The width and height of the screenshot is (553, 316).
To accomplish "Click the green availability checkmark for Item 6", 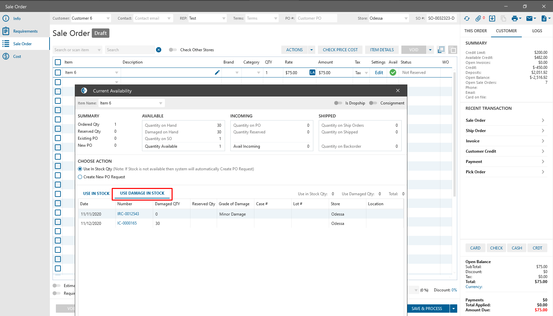I will pos(393,73).
